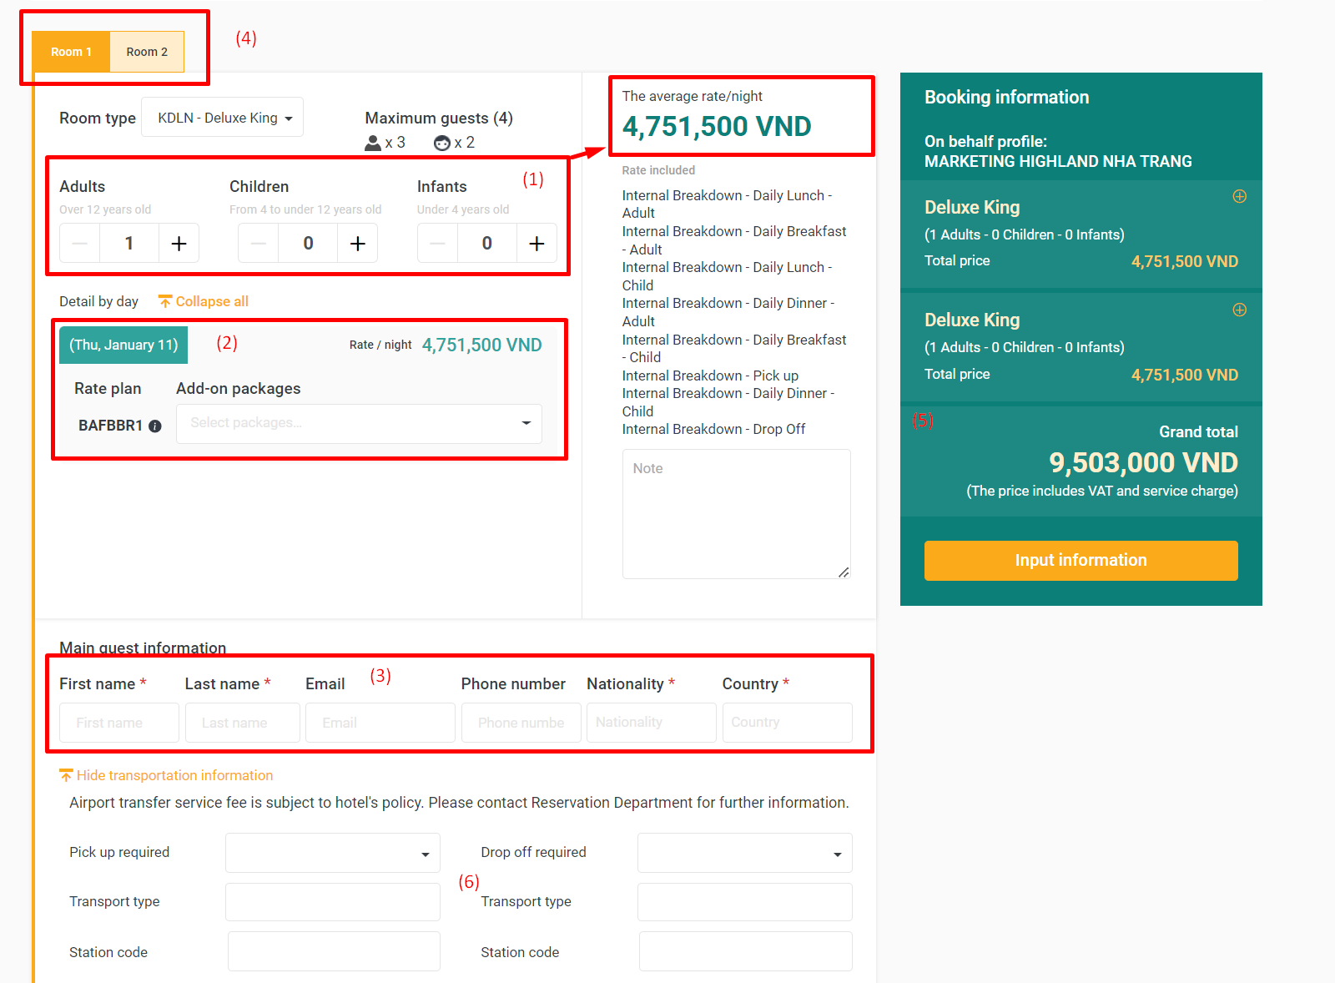
Task: Click the BAFFBR1 rate plan info icon
Action: (x=155, y=426)
